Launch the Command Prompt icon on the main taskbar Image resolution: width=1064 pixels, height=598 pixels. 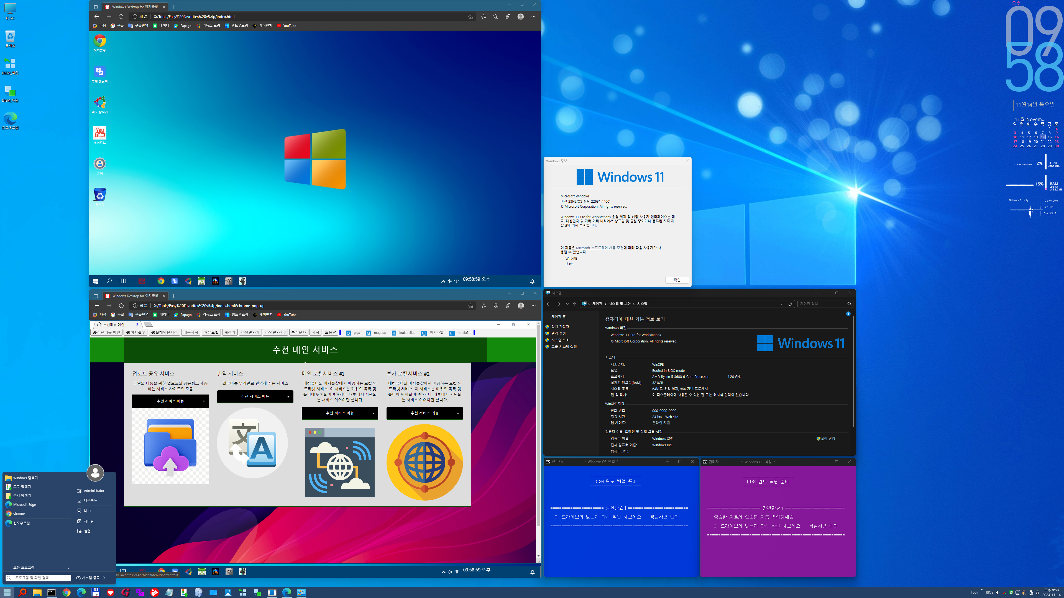tap(52, 592)
